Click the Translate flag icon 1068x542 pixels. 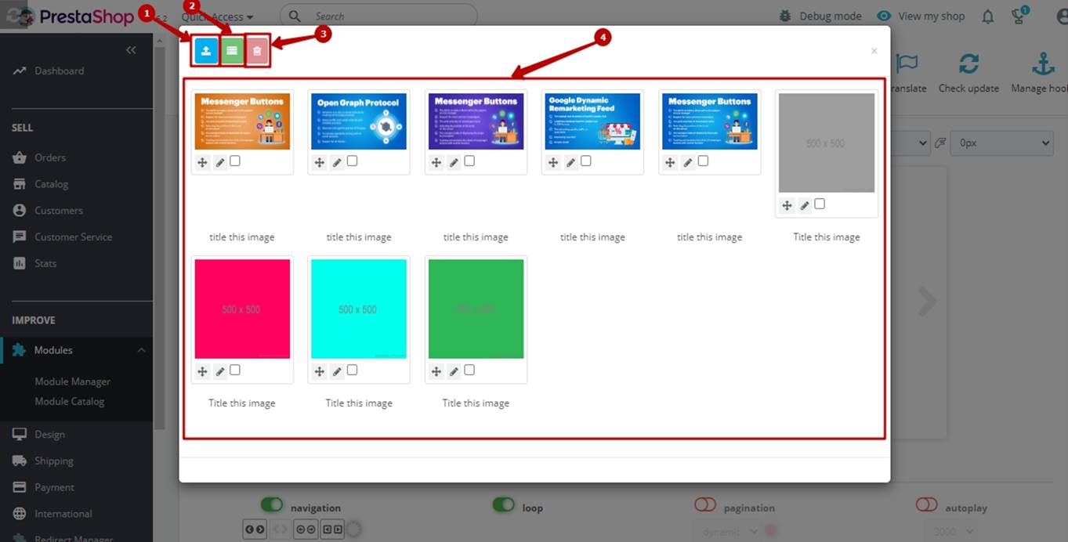pyautogui.click(x=907, y=63)
